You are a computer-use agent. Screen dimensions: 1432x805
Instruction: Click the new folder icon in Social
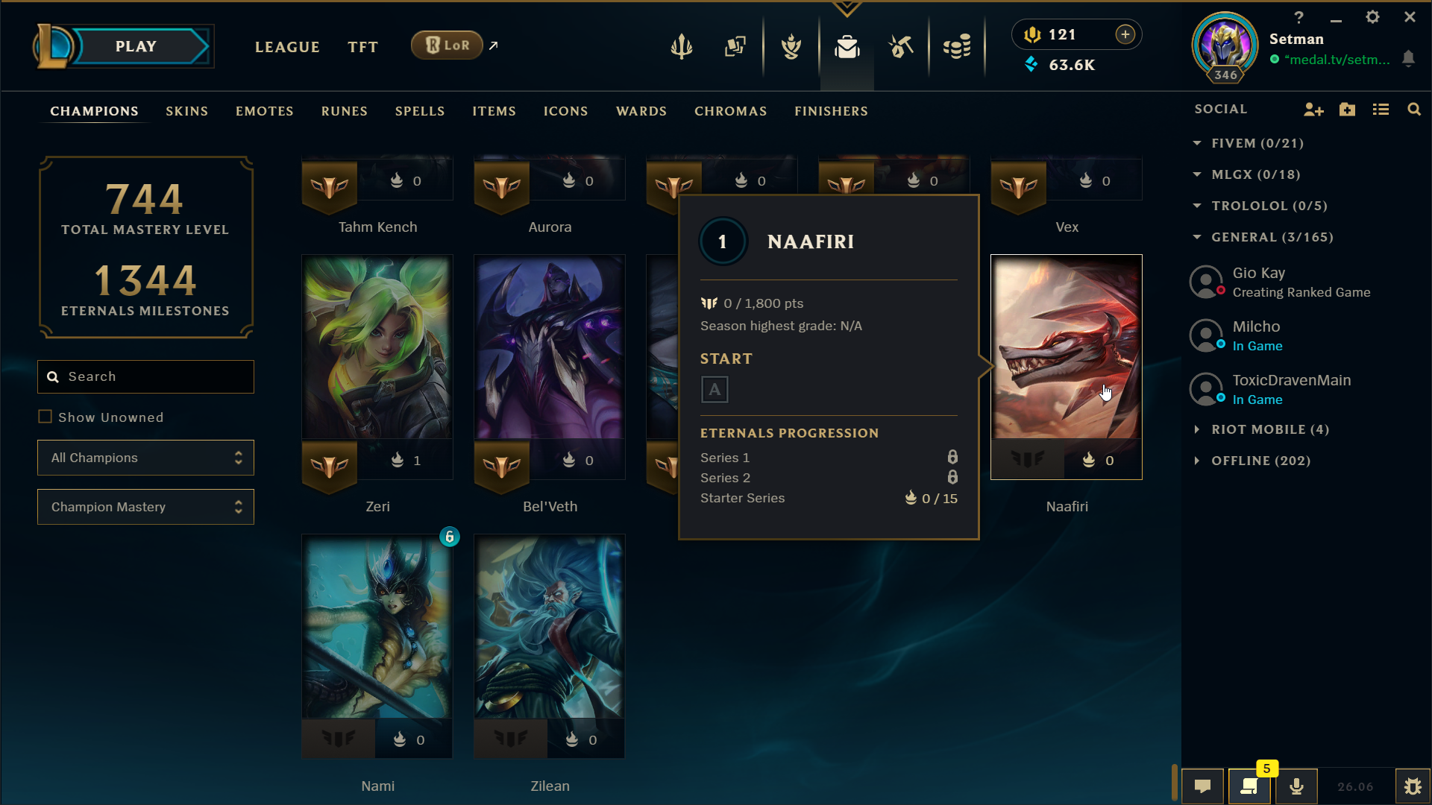point(1347,110)
